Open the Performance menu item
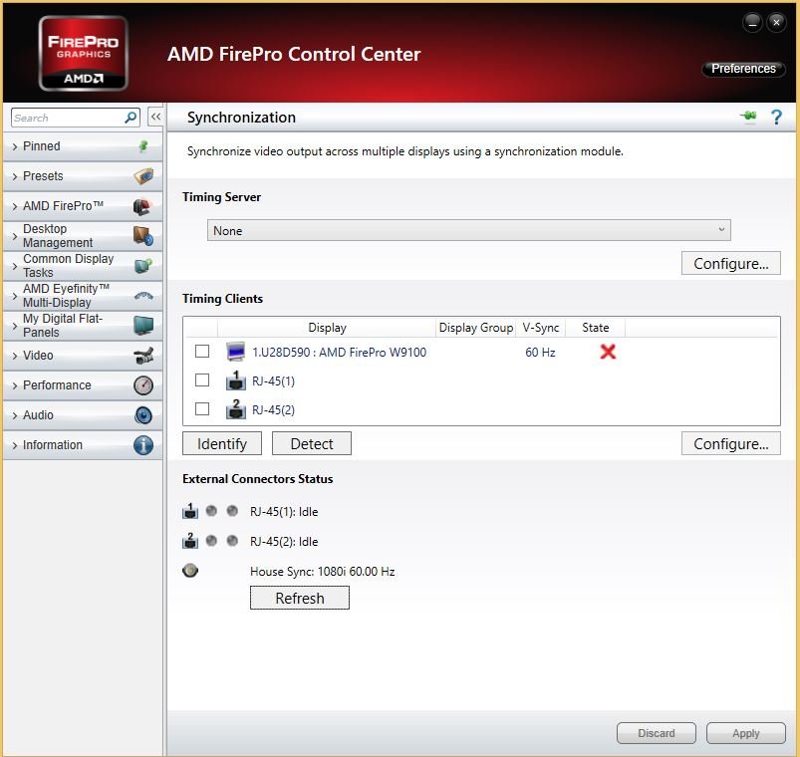The image size is (800, 757). point(83,385)
